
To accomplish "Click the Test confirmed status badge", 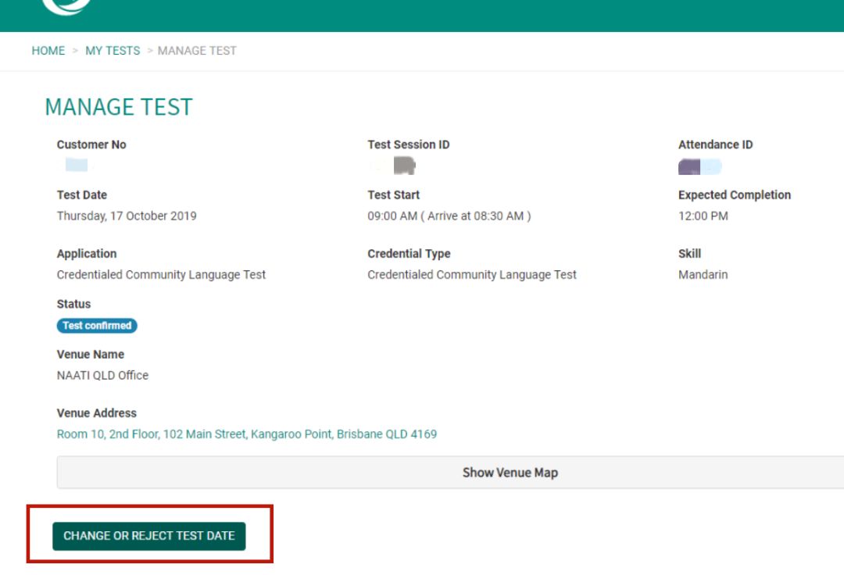I will point(97,326).
